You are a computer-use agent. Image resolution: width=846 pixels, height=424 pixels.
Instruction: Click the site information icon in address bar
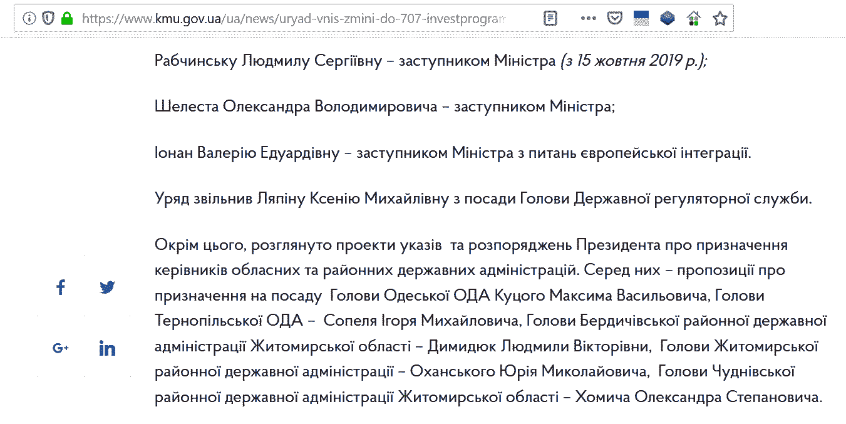pos(29,19)
